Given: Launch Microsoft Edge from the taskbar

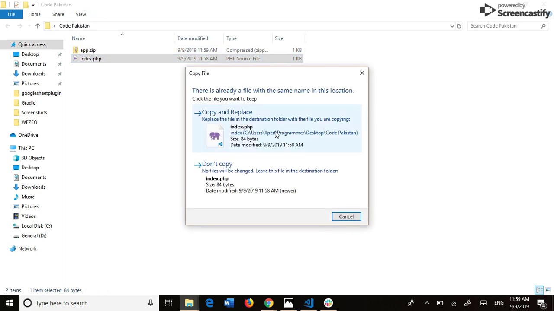Looking at the screenshot, I should coord(209,303).
